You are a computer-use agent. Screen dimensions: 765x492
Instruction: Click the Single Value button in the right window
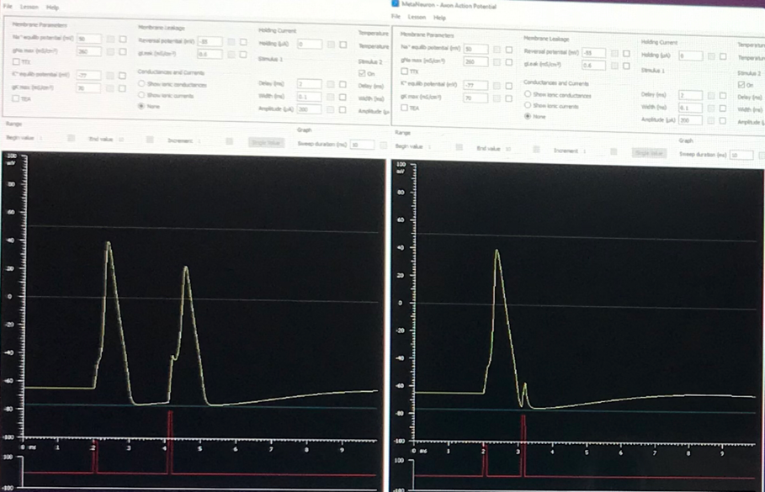click(x=650, y=153)
